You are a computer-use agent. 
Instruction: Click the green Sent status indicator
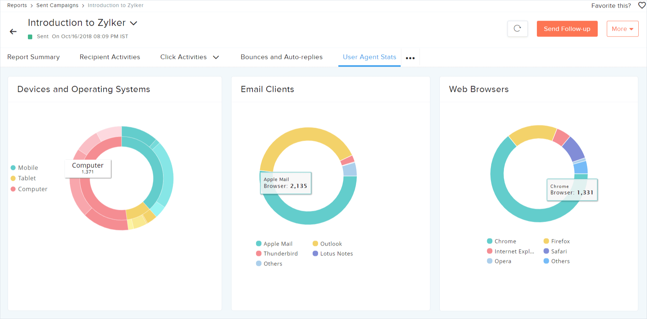pyautogui.click(x=30, y=37)
